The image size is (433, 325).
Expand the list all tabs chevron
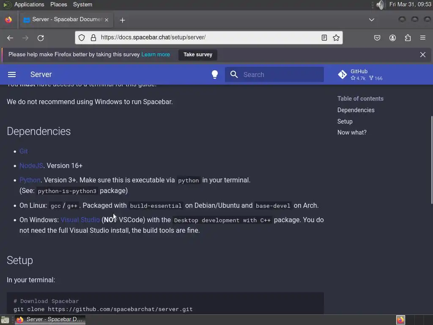coord(372,20)
